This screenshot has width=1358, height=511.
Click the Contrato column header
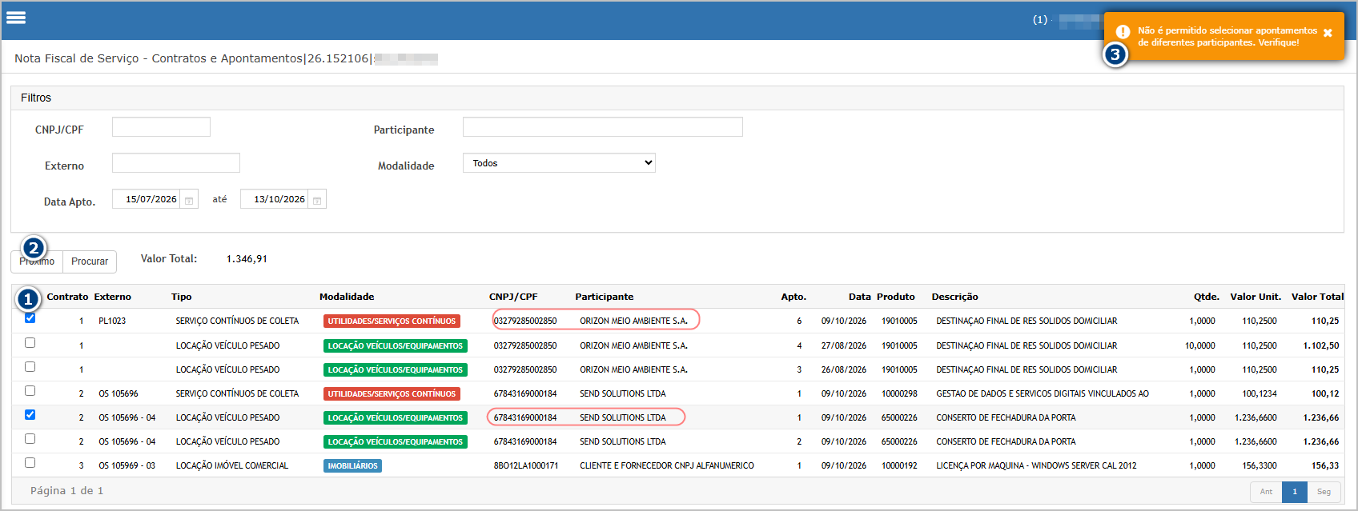67,297
